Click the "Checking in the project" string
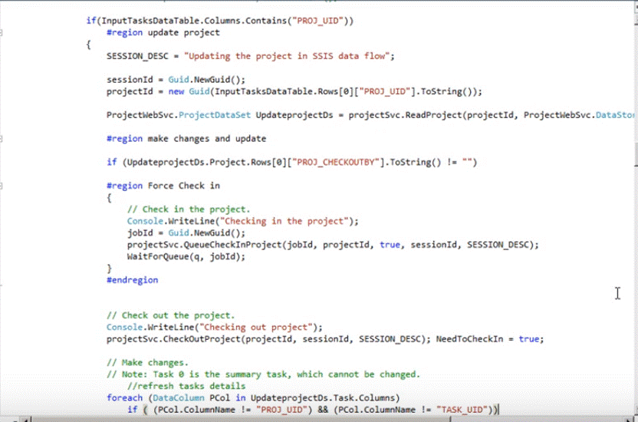 [284, 222]
